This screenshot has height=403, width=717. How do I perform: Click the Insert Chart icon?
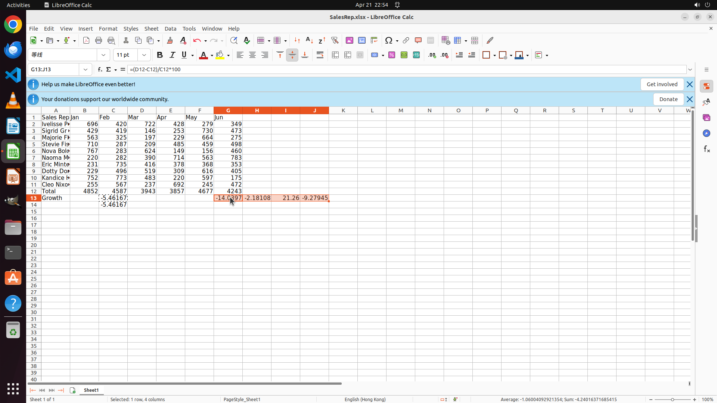361,40
